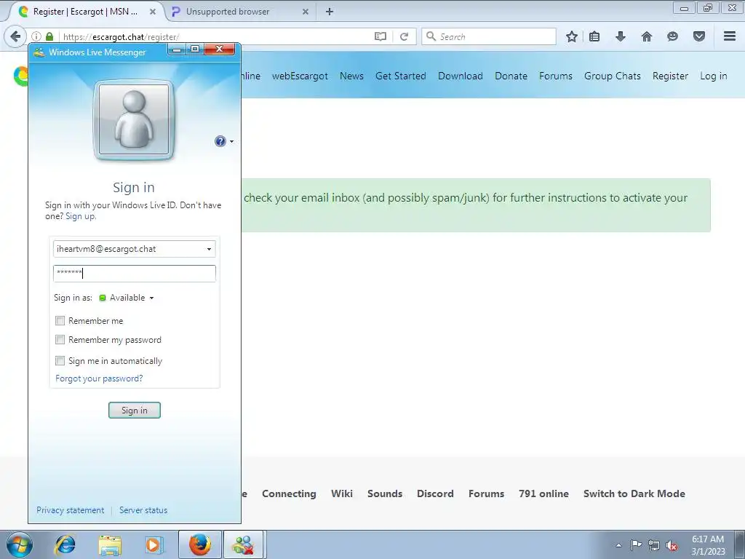Show hidden tray icons arrow
745x559 pixels.
618,545
